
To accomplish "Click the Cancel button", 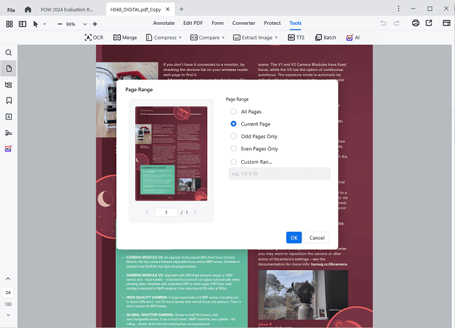I will click(317, 238).
